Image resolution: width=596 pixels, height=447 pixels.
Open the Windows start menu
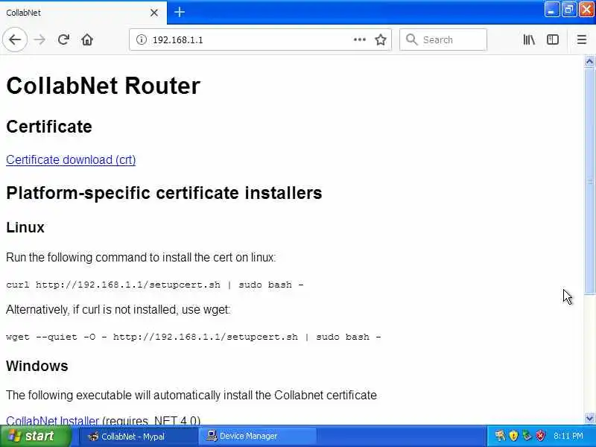(36, 436)
